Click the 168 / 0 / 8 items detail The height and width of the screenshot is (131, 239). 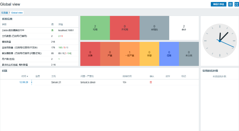coord(63,48)
